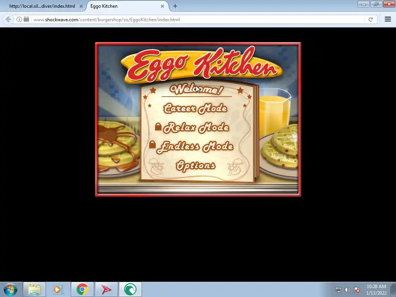
Task: Select the locked Relax Mode option
Action: coord(196,128)
